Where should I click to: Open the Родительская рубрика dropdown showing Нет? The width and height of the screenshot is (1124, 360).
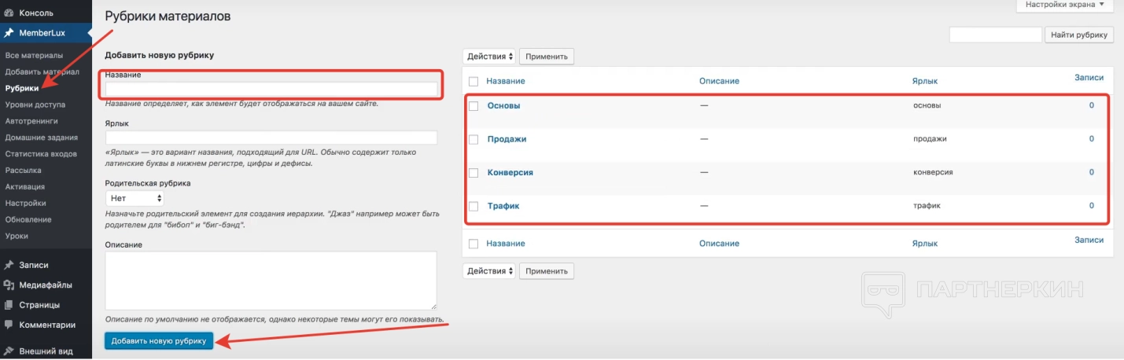pos(134,198)
